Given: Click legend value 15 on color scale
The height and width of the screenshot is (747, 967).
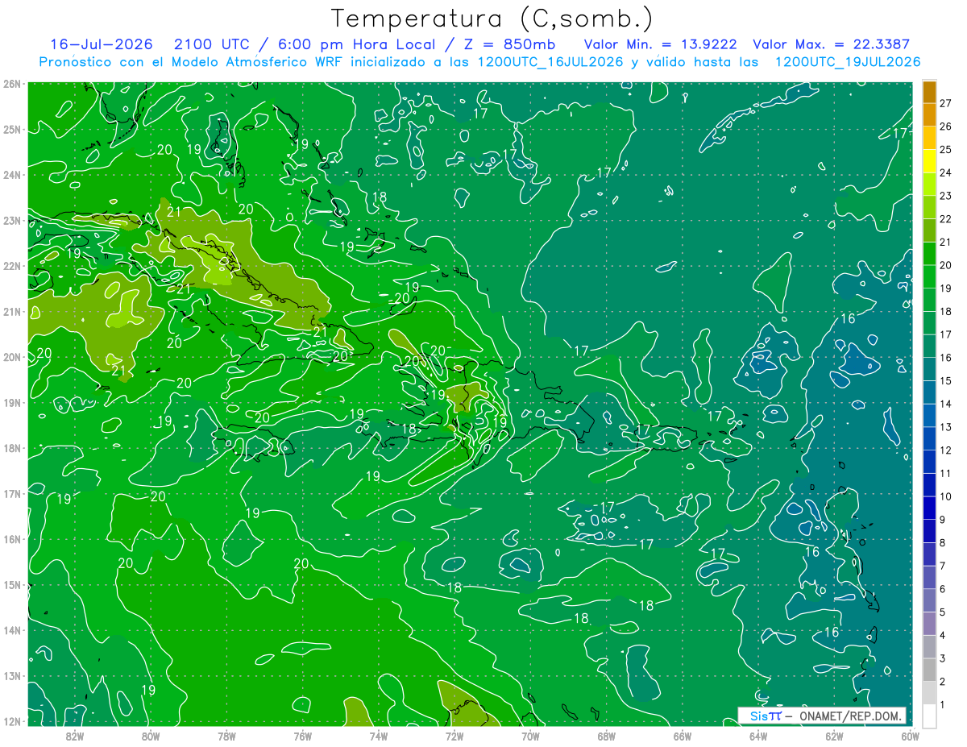Looking at the screenshot, I should click(x=945, y=381).
